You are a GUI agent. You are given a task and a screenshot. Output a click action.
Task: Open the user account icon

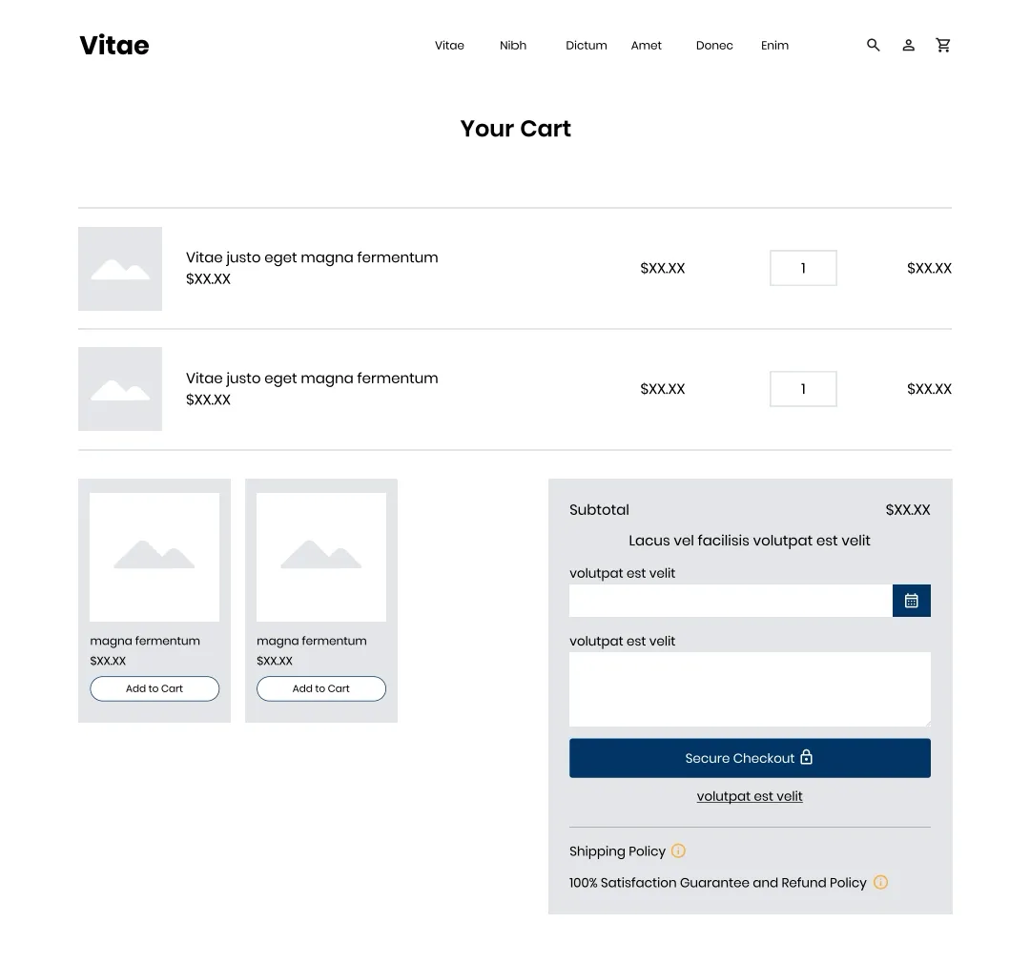[x=909, y=46]
